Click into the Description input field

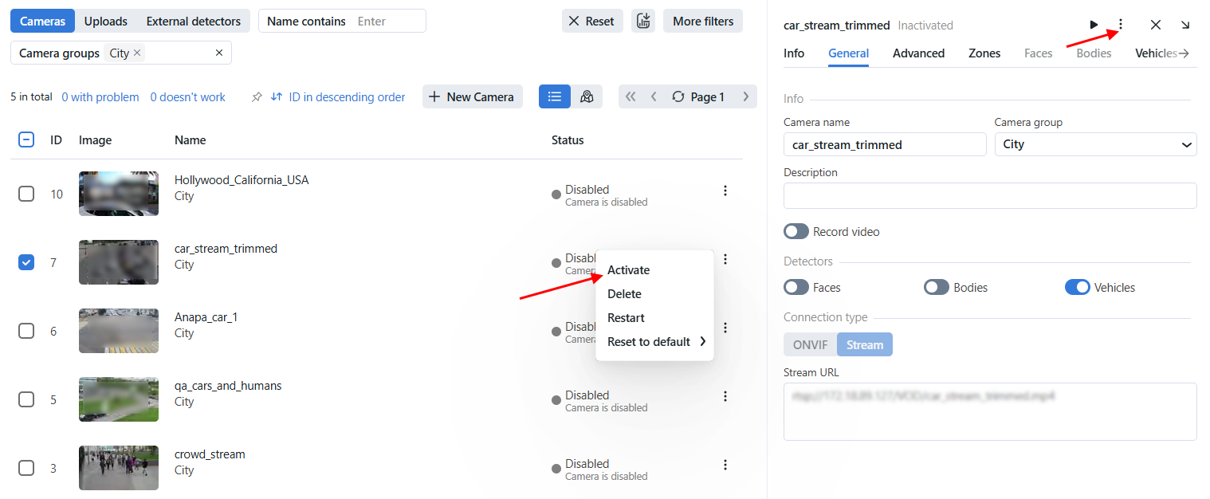click(x=989, y=196)
